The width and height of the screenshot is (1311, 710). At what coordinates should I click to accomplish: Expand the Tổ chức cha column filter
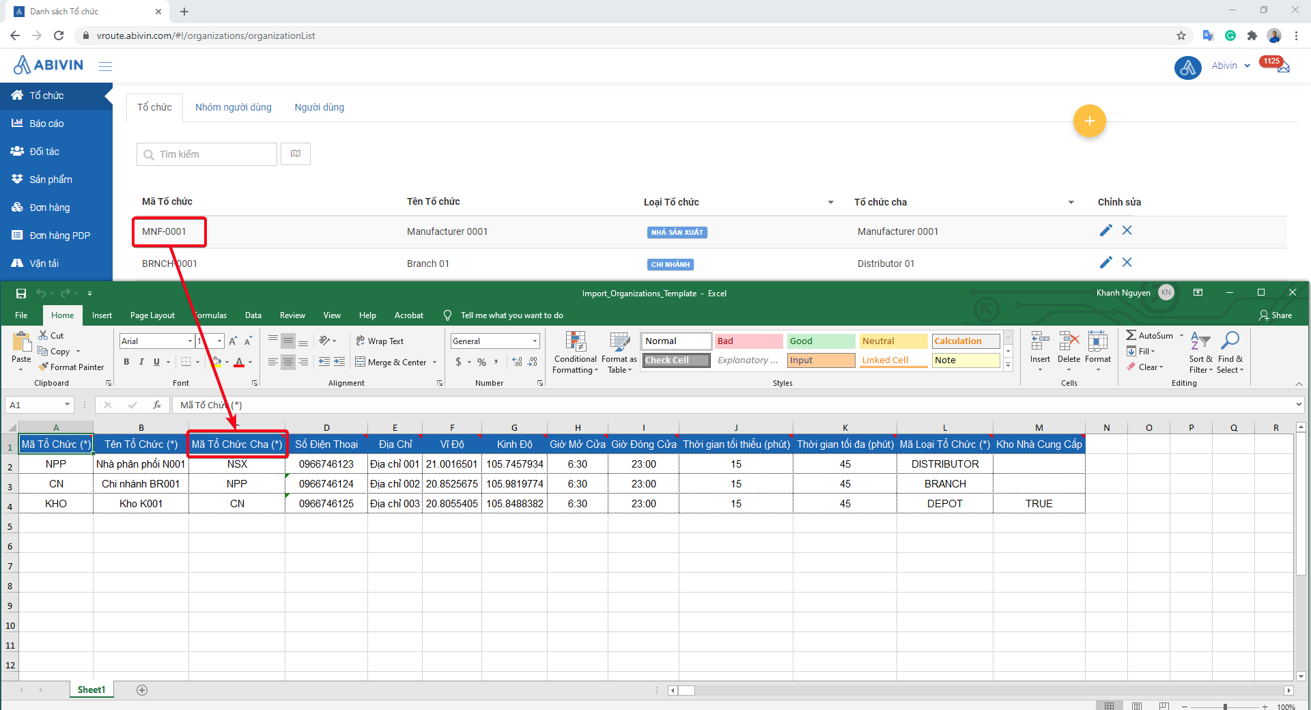pyautogui.click(x=1071, y=202)
